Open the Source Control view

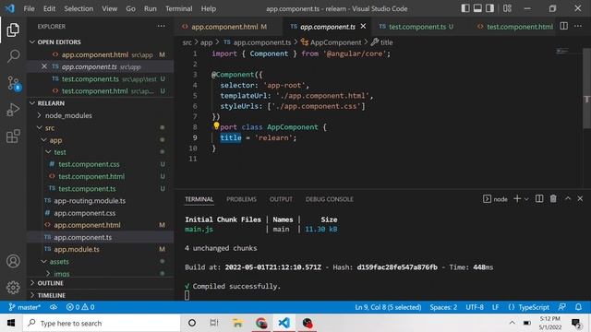(14, 83)
